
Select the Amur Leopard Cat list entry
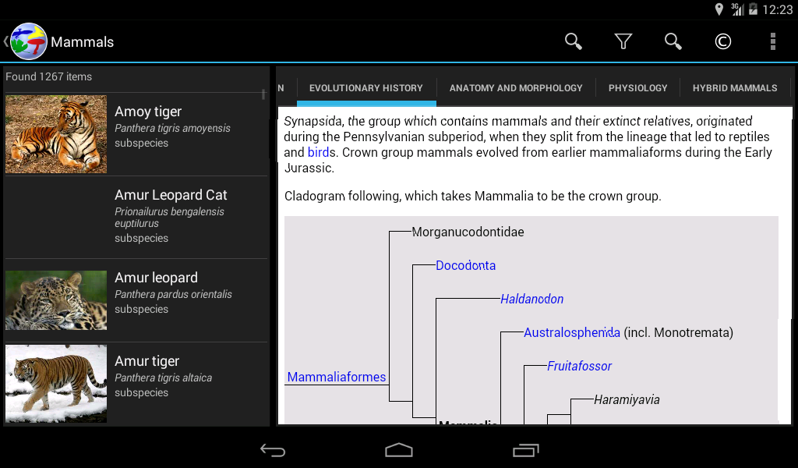[x=136, y=217]
